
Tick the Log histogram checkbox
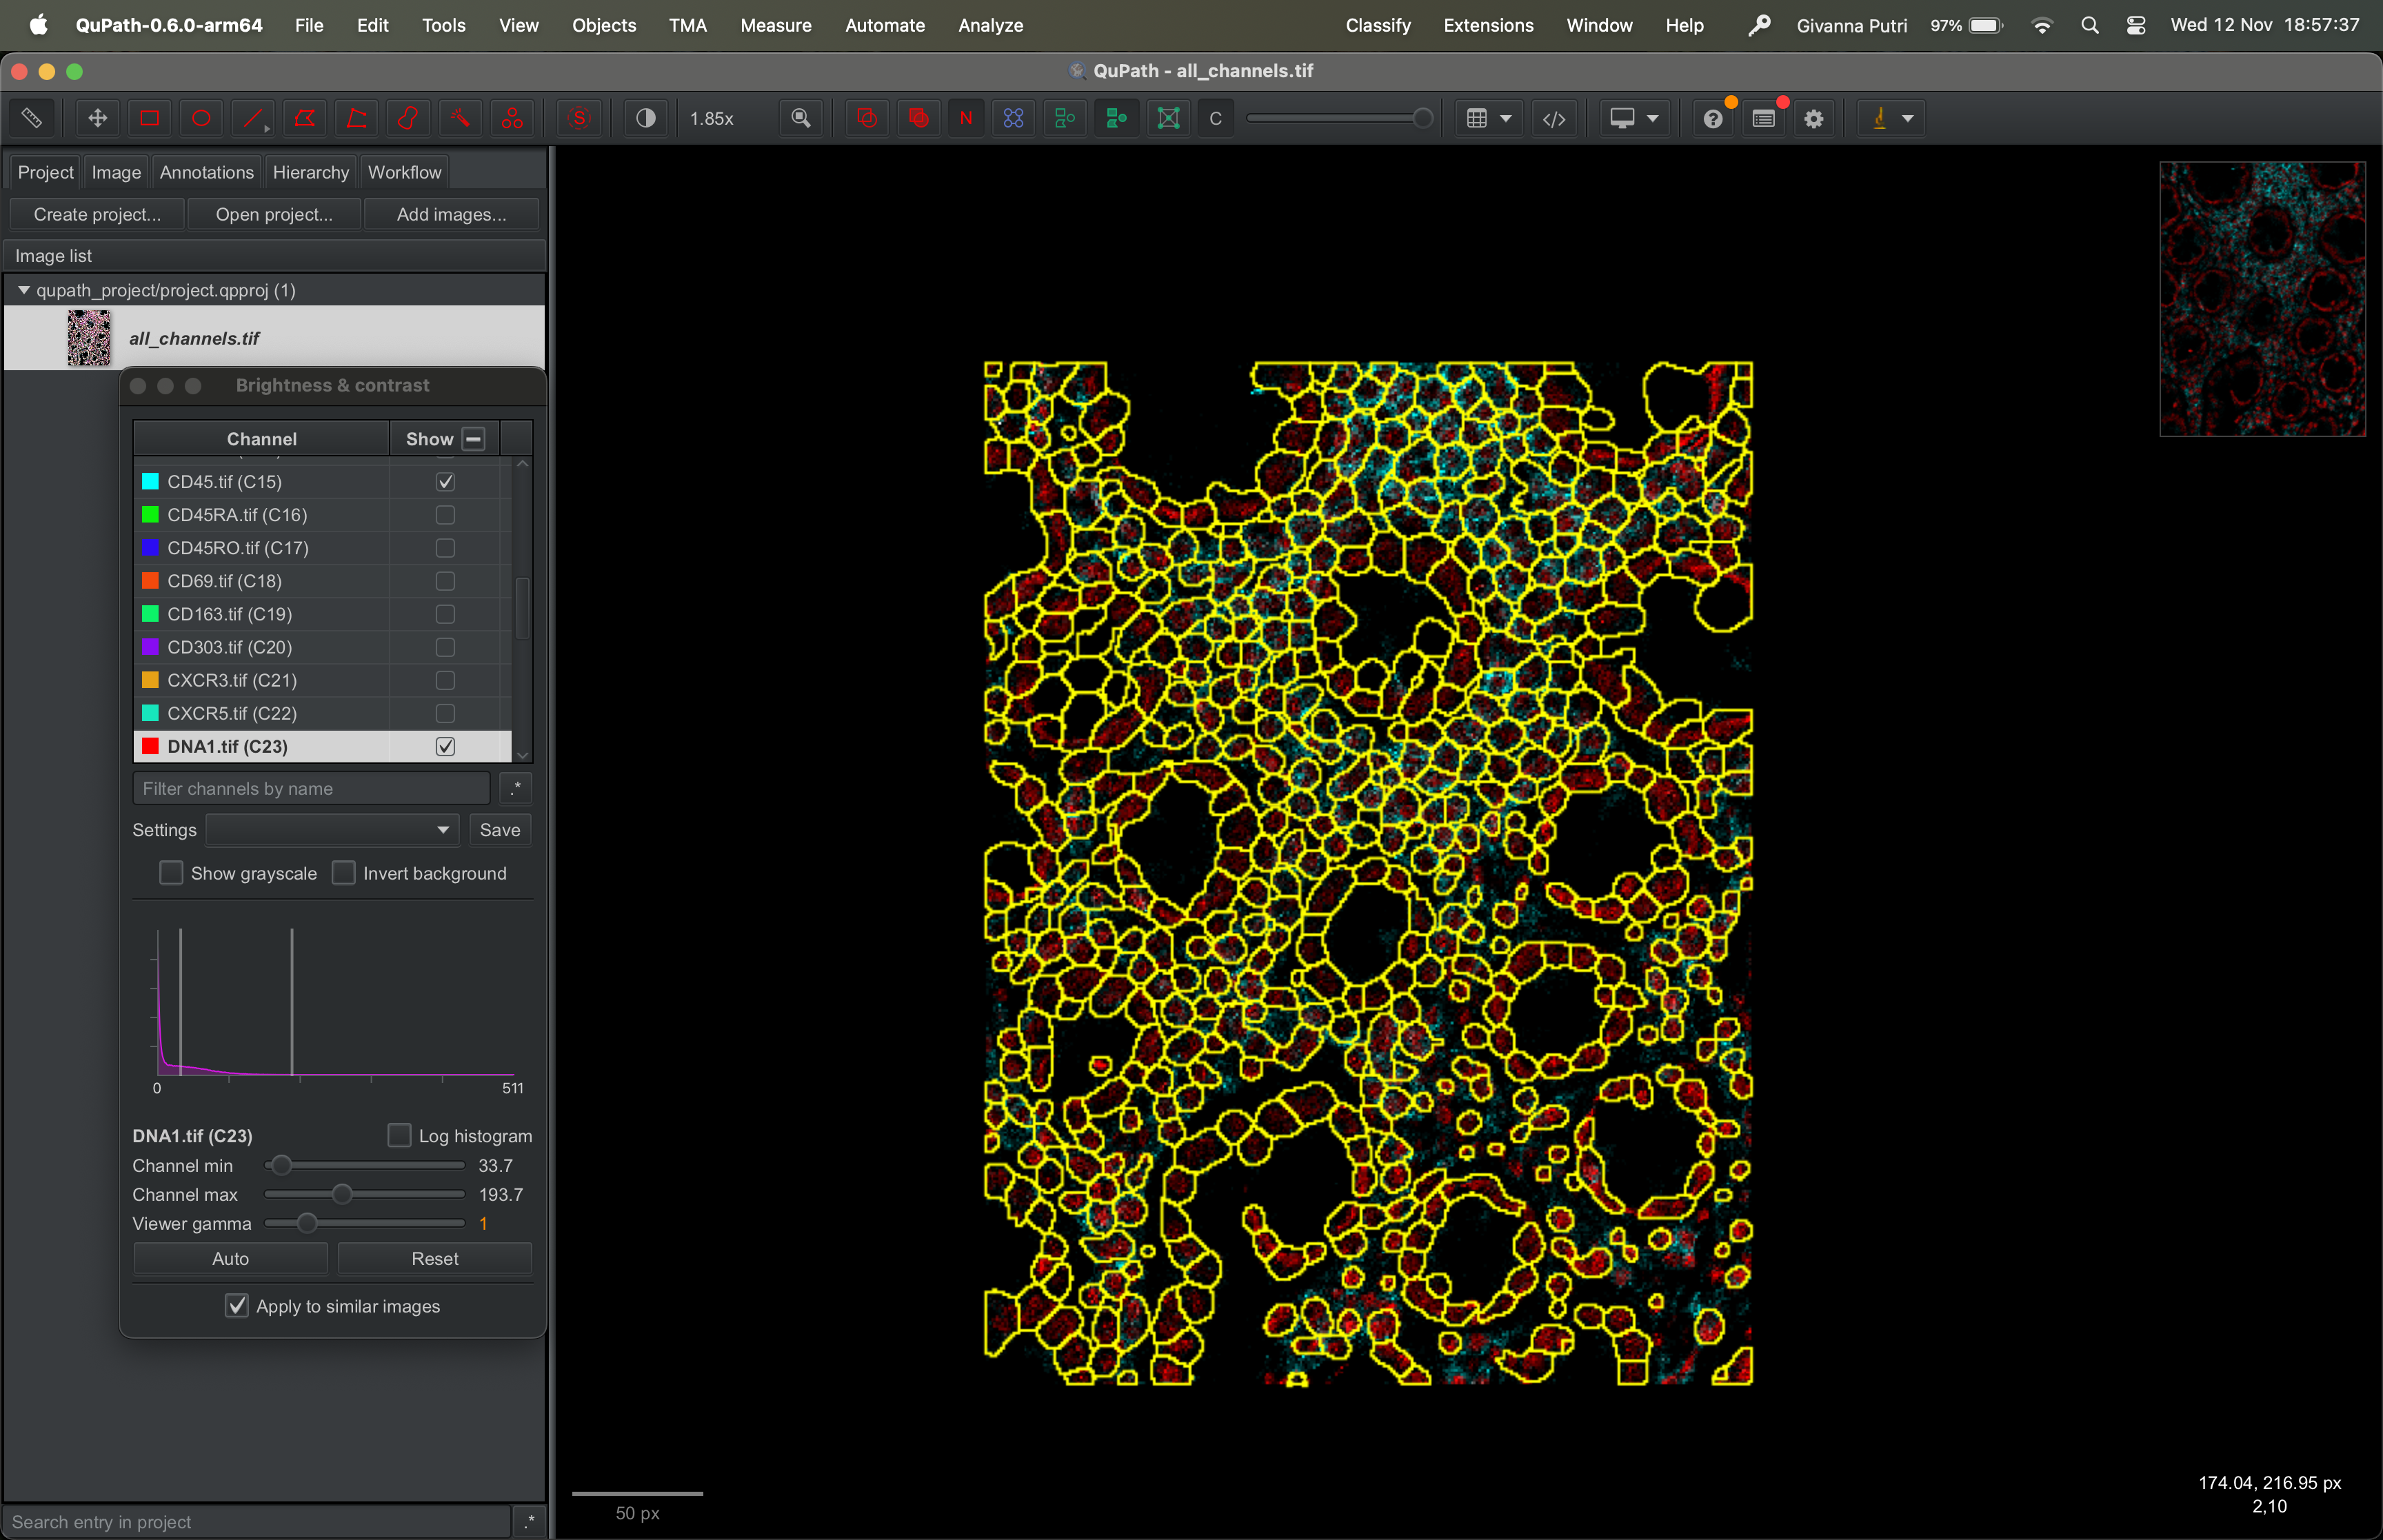[x=399, y=1135]
